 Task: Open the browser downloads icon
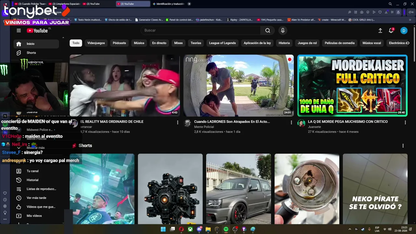click(386, 12)
